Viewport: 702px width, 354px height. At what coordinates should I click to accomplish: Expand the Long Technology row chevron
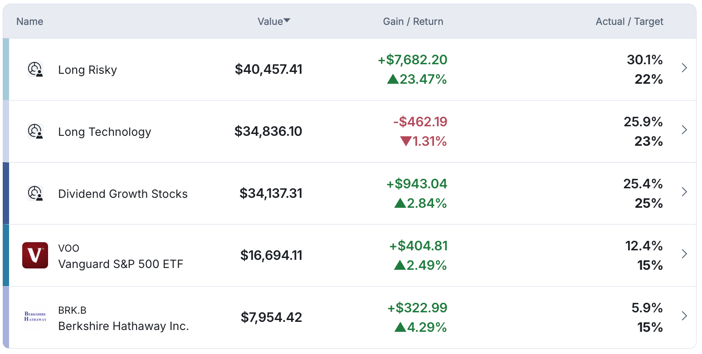click(684, 130)
